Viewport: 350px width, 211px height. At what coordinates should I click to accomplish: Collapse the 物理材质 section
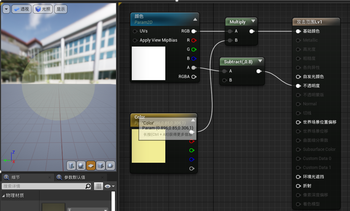[4, 196]
